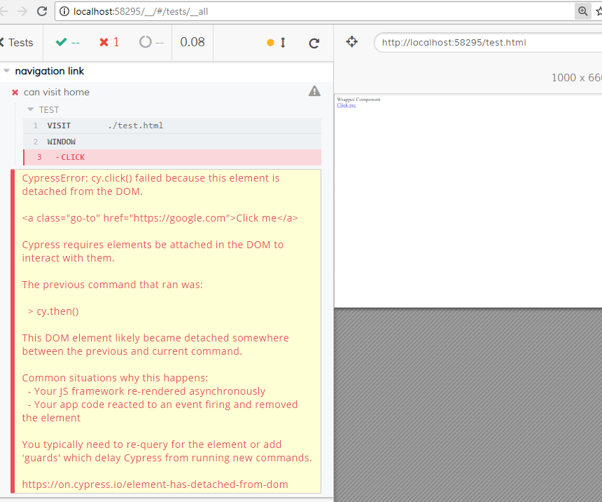Open site information icon in address bar

coord(64,11)
